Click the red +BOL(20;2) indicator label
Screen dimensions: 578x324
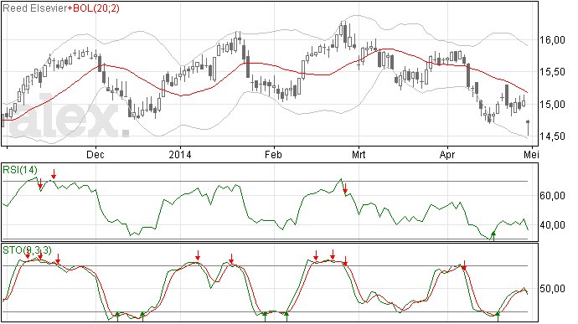(x=94, y=8)
